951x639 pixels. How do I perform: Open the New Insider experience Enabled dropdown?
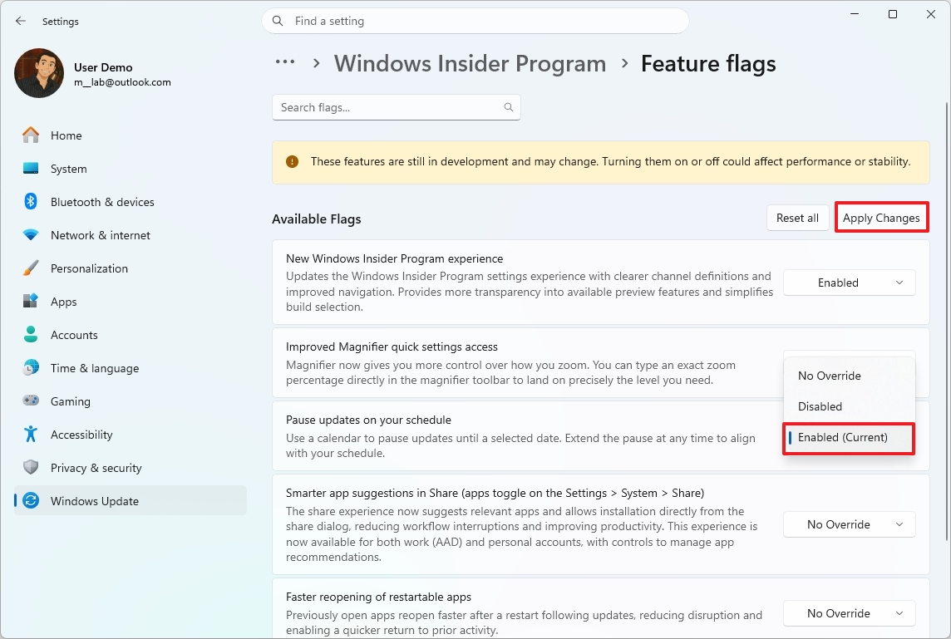click(x=849, y=283)
